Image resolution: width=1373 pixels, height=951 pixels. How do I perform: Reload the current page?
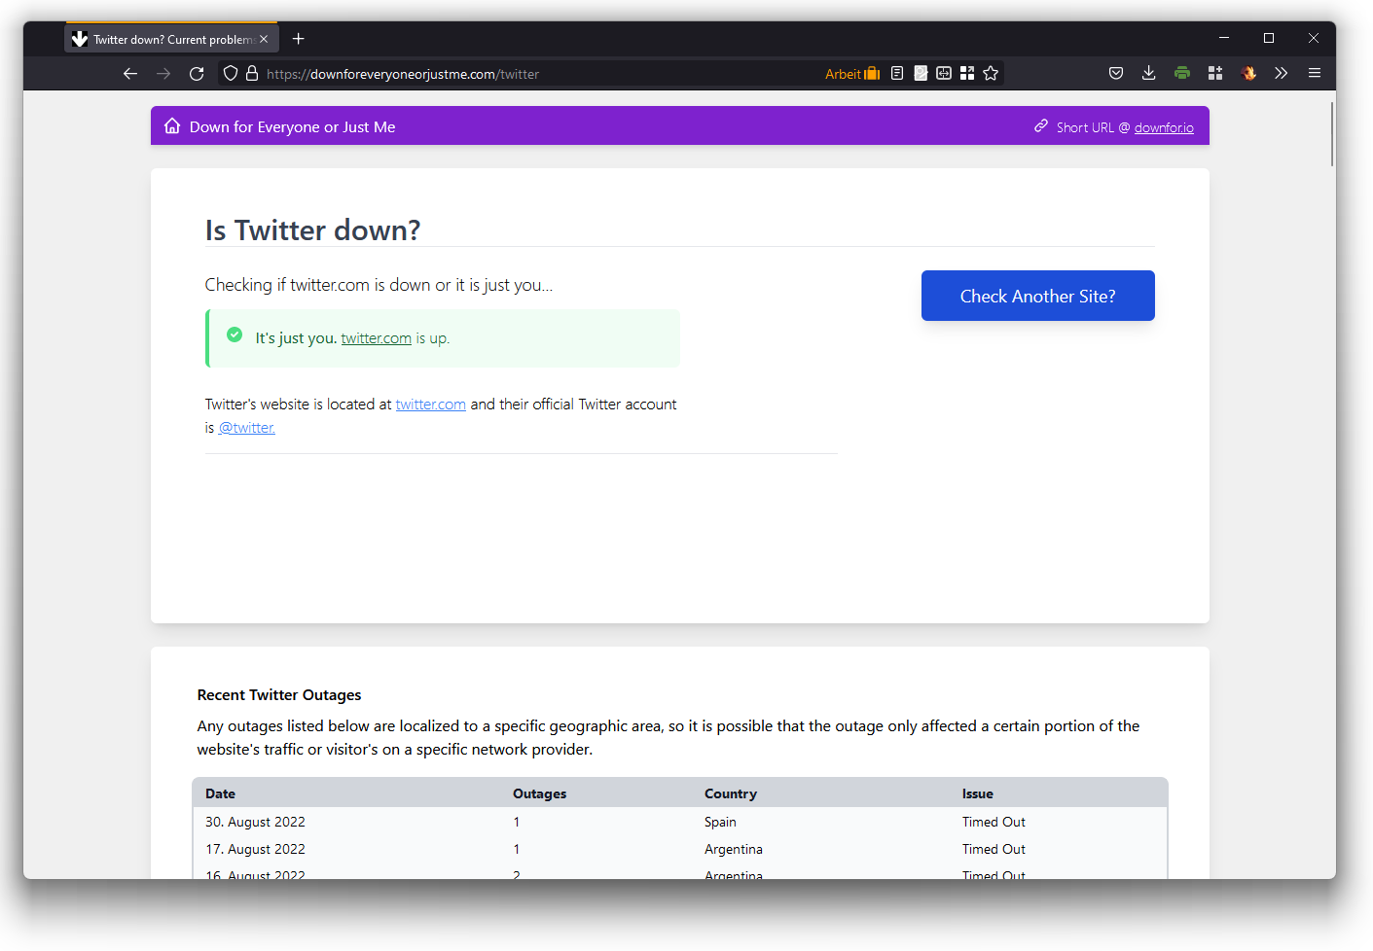tap(197, 74)
